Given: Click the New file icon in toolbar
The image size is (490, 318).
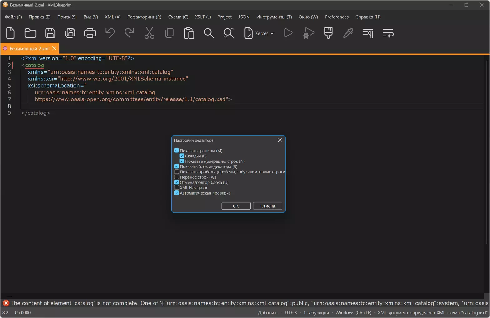Looking at the screenshot, I should click(10, 33).
